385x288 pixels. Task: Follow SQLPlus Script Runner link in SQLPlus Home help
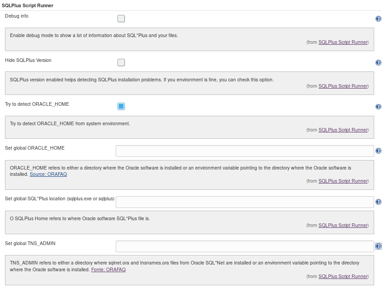tap(343, 225)
